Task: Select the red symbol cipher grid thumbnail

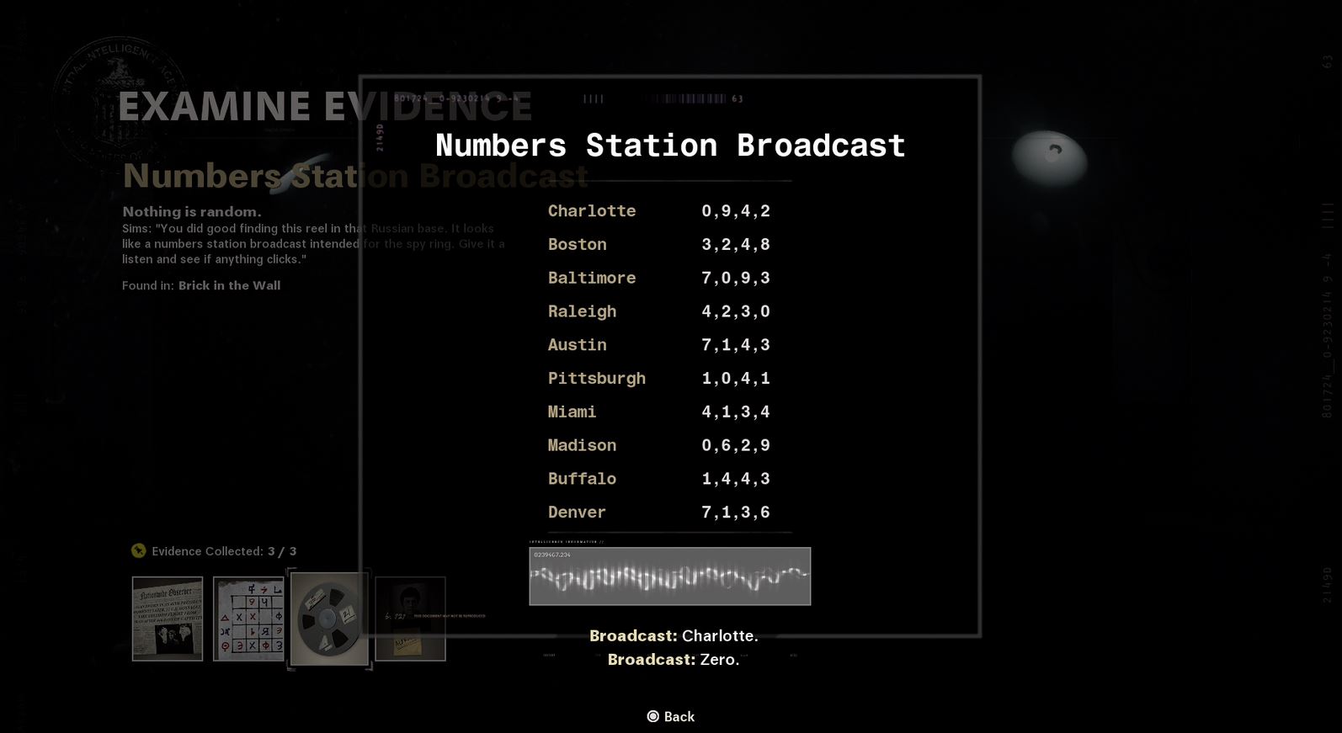Action: (x=248, y=619)
